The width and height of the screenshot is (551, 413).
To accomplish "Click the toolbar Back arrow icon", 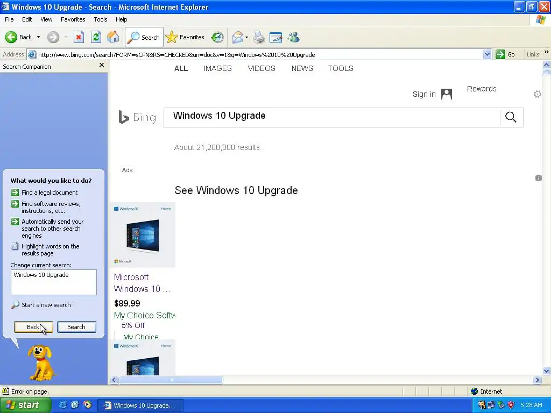I will coord(11,37).
